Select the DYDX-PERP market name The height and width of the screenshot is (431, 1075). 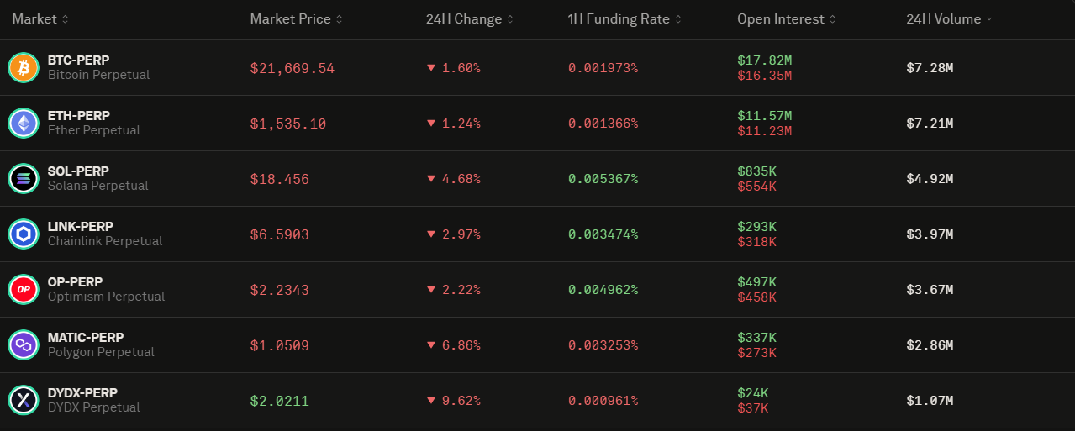tap(82, 392)
